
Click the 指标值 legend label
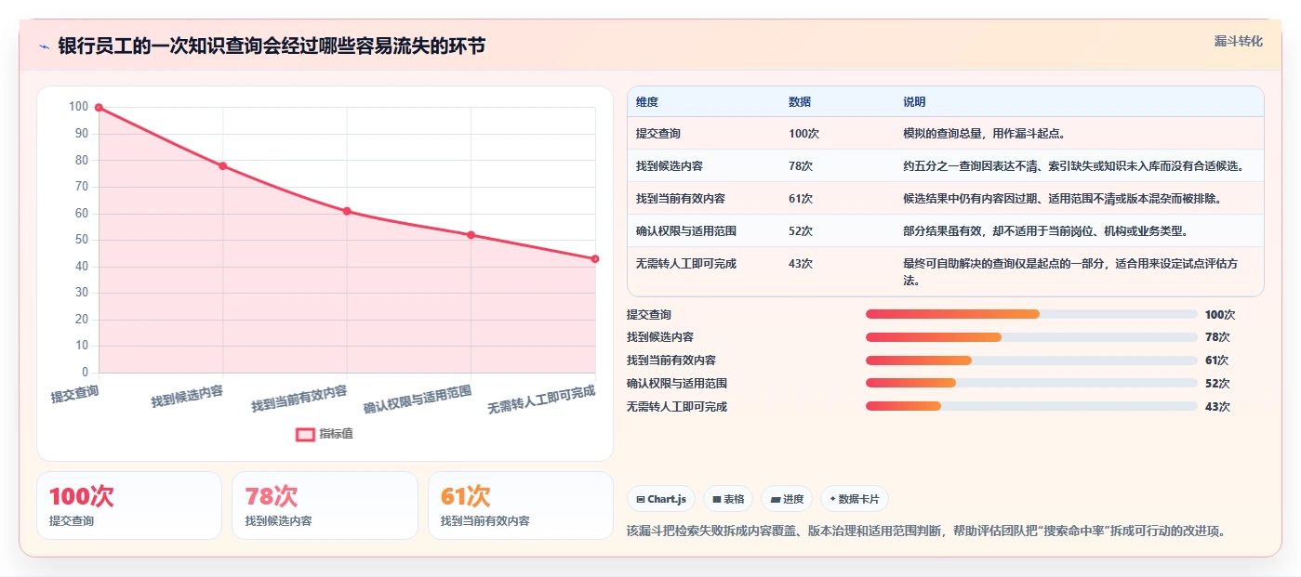click(x=336, y=434)
